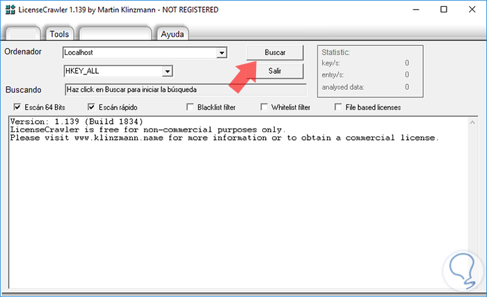This screenshot has width=487, height=297.
Task: Click the Buscar button to start search
Action: (275, 52)
